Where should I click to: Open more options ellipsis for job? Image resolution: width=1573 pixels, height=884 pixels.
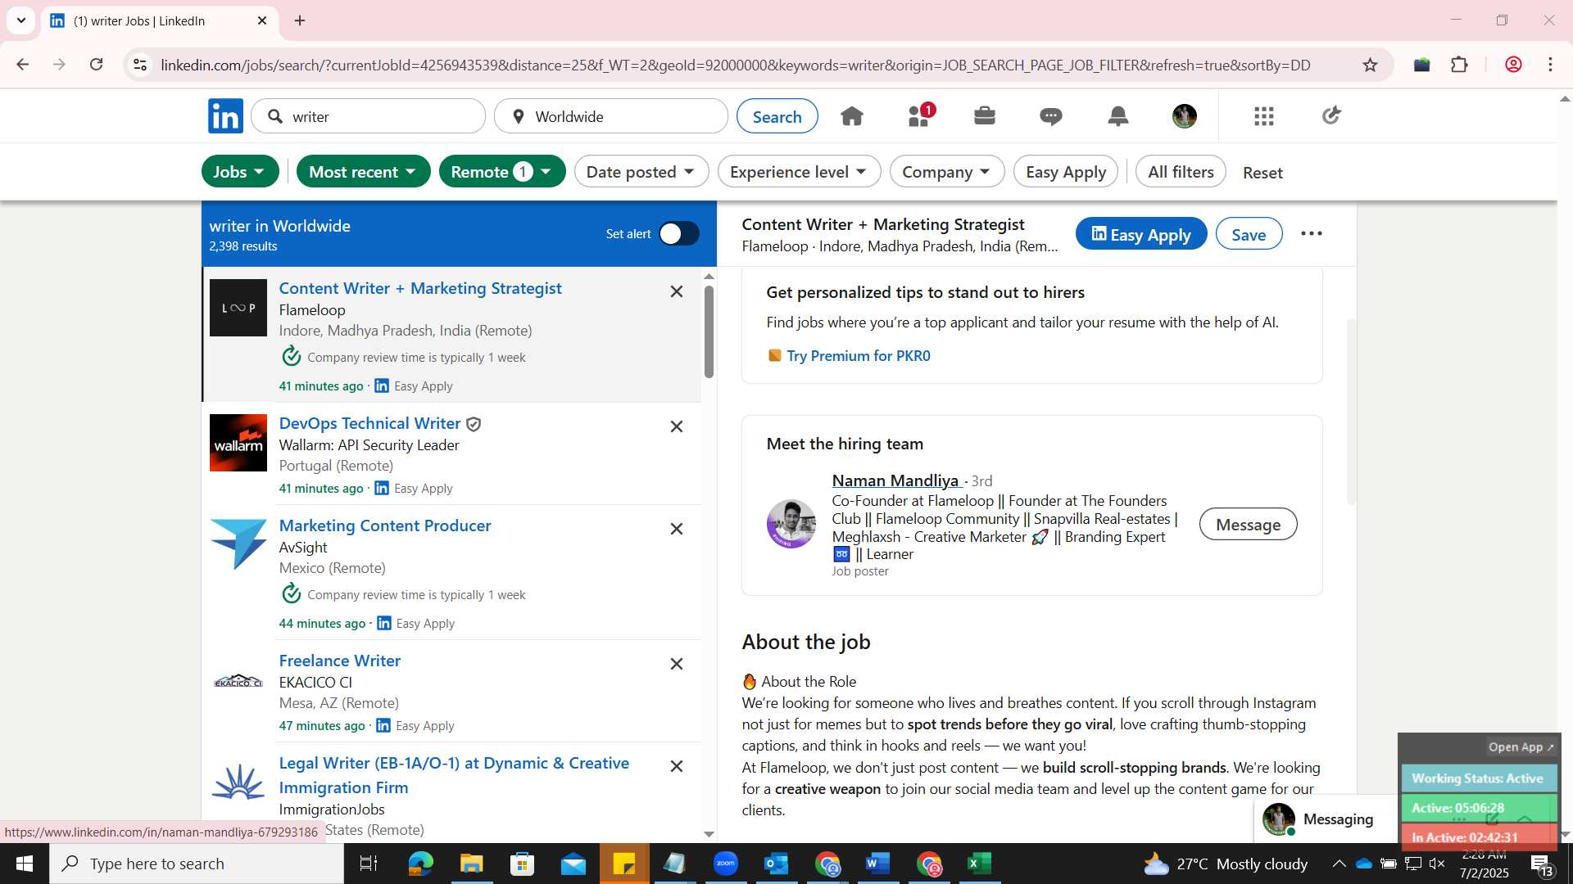[1312, 234]
